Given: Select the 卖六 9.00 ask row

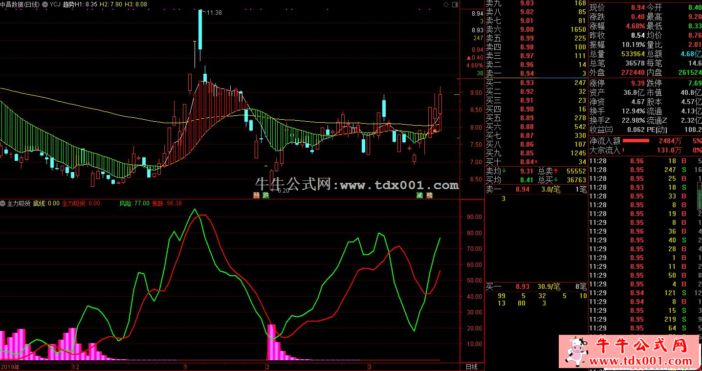Looking at the screenshot, I should pos(536,29).
